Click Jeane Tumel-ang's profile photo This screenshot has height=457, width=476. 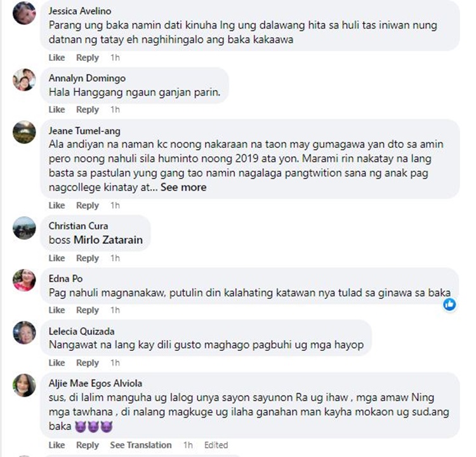tap(24, 132)
